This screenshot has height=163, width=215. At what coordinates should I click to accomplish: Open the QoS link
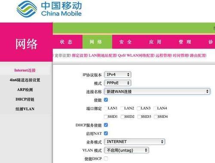[122, 55]
